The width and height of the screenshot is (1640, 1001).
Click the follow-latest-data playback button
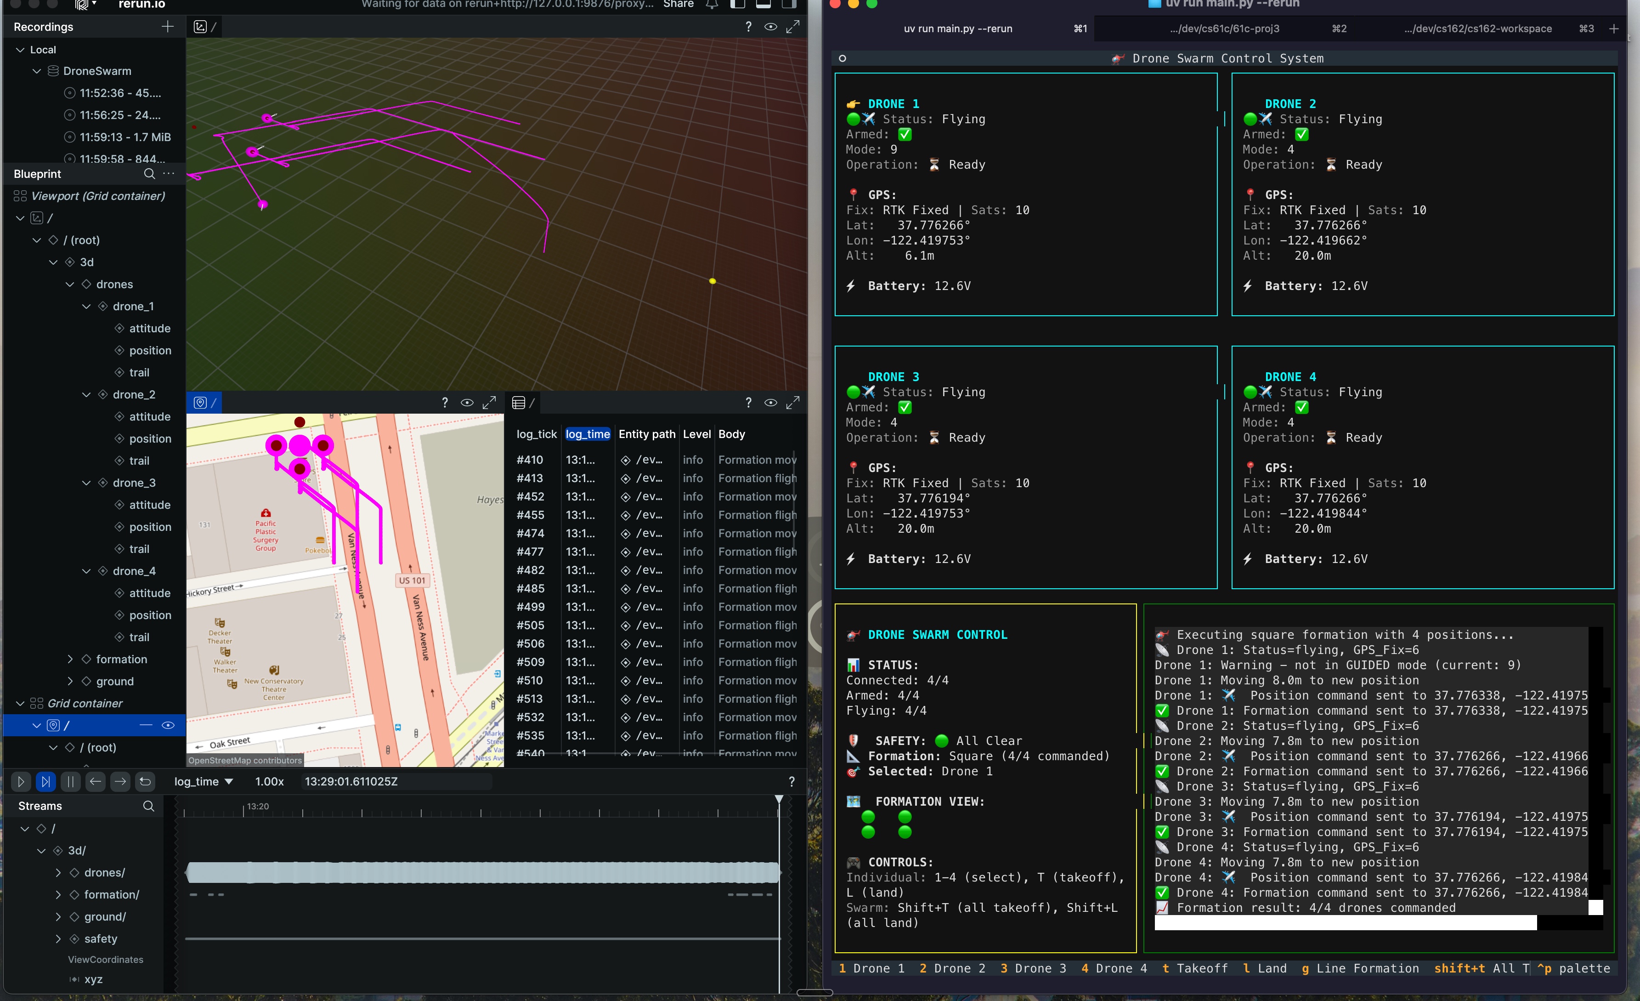45,781
